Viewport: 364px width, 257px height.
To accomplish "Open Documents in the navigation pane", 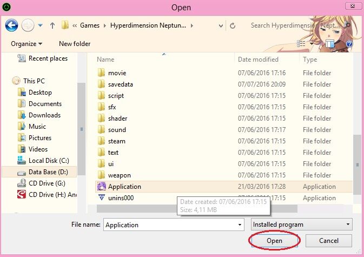I will point(39,103).
